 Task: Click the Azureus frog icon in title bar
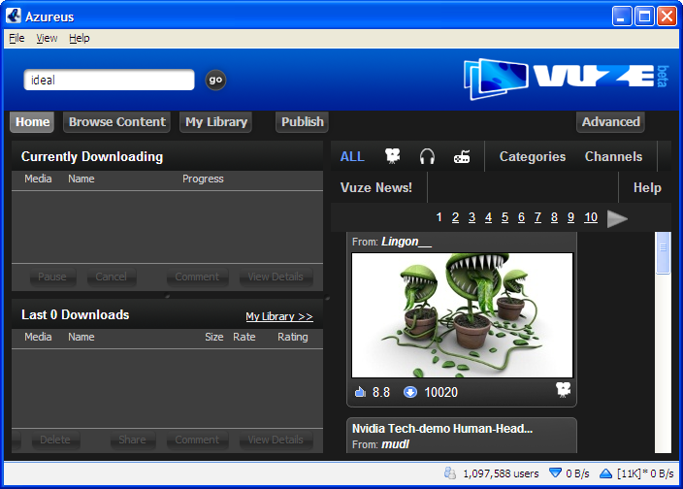(x=14, y=16)
